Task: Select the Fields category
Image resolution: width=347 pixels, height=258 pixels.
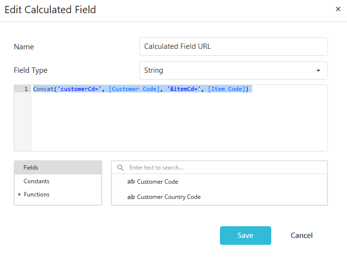Action: pos(31,168)
